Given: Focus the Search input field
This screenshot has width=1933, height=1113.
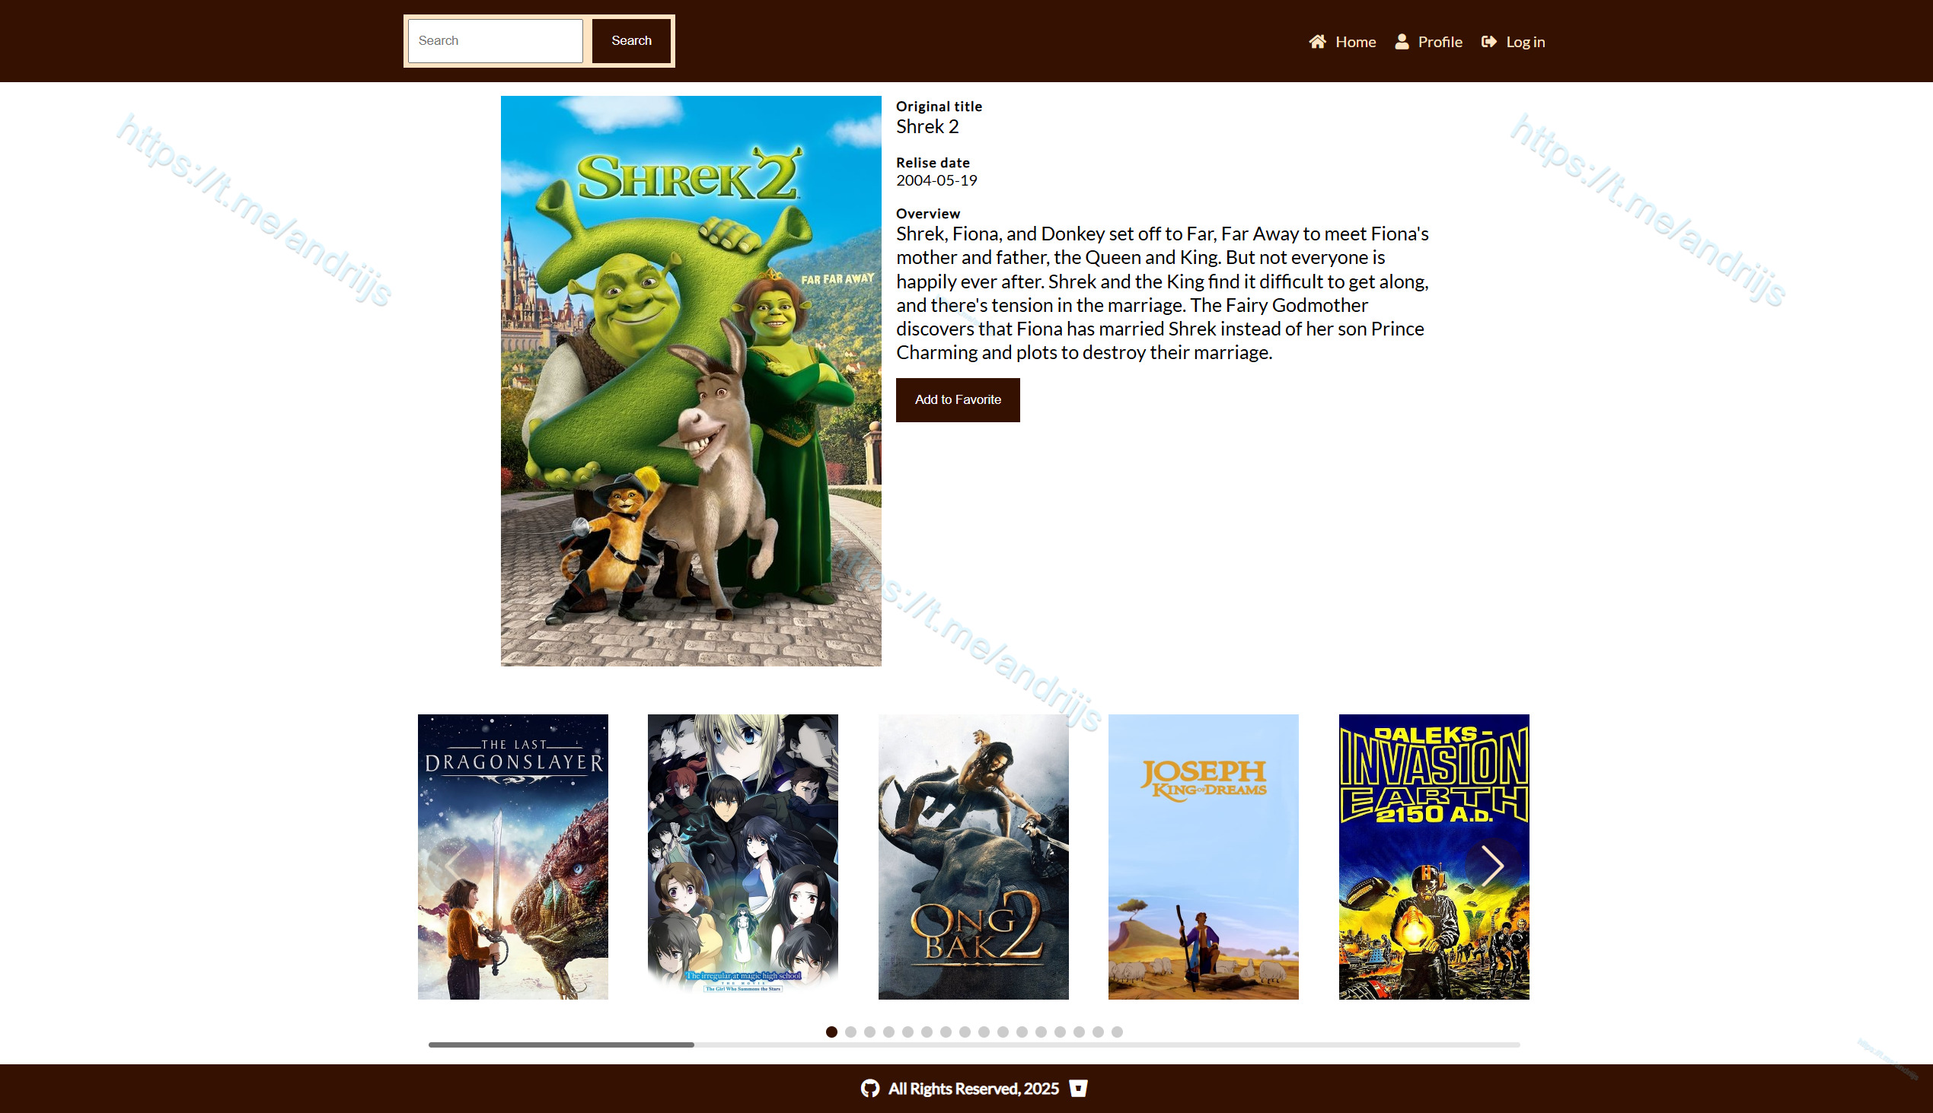Looking at the screenshot, I should pos(495,40).
